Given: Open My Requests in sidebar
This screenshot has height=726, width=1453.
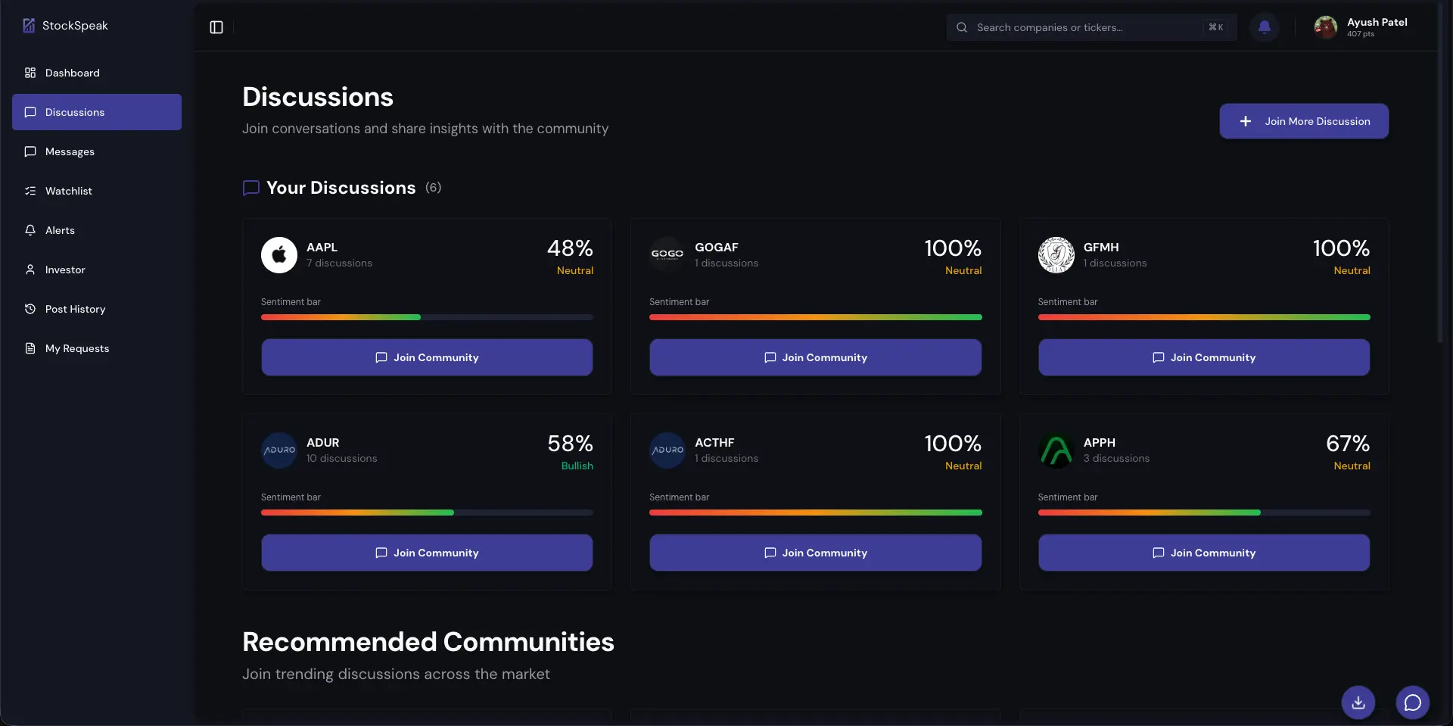Looking at the screenshot, I should tap(97, 348).
